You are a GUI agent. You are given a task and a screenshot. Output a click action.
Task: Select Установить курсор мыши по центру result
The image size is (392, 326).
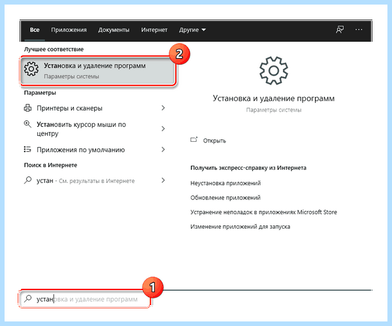tap(95, 129)
